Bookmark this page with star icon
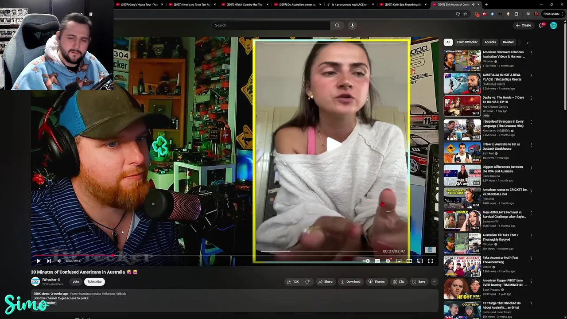Viewport: 567px width, 319px height. 465,14
